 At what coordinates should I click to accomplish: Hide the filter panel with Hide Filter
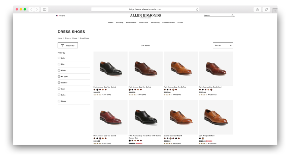click(68, 45)
